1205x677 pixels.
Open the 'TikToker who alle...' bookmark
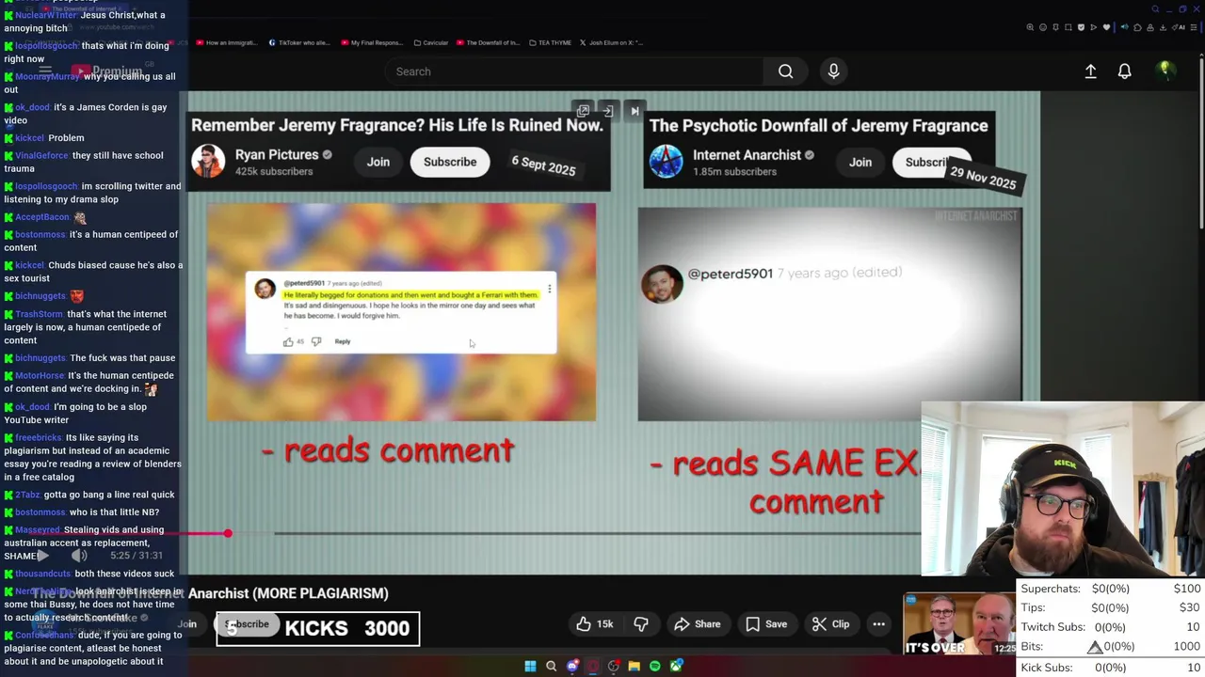coord(299,42)
